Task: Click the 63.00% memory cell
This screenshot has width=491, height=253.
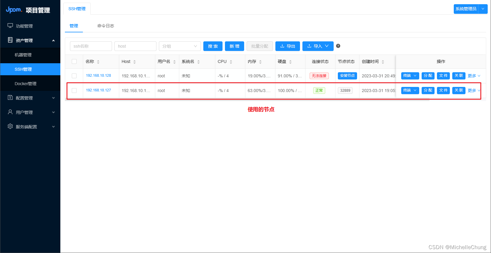Action: click(x=260, y=91)
